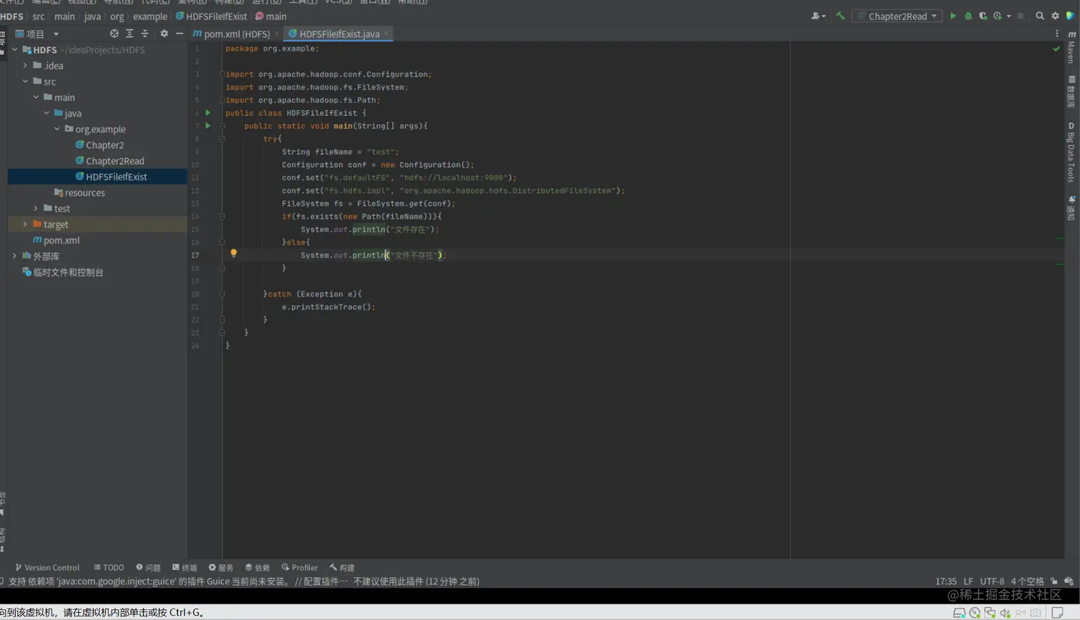Expand the target folder in project tree
The width and height of the screenshot is (1080, 620).
pos(25,224)
